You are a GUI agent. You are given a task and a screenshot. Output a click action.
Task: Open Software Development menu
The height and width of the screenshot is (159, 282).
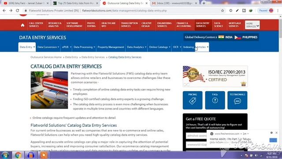tap(74, 25)
